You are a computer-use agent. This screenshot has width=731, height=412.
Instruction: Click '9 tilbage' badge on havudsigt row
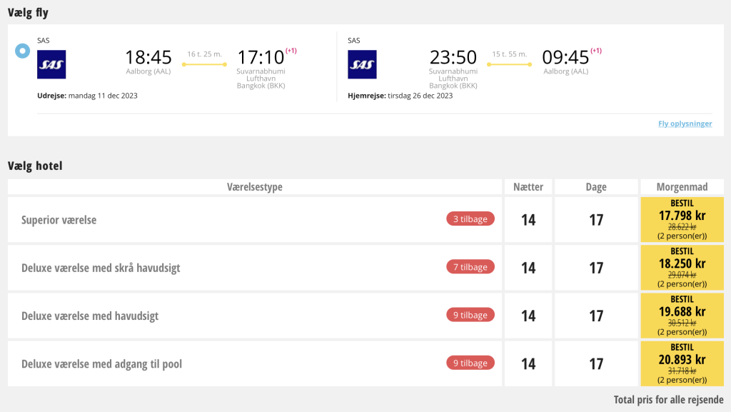click(470, 315)
